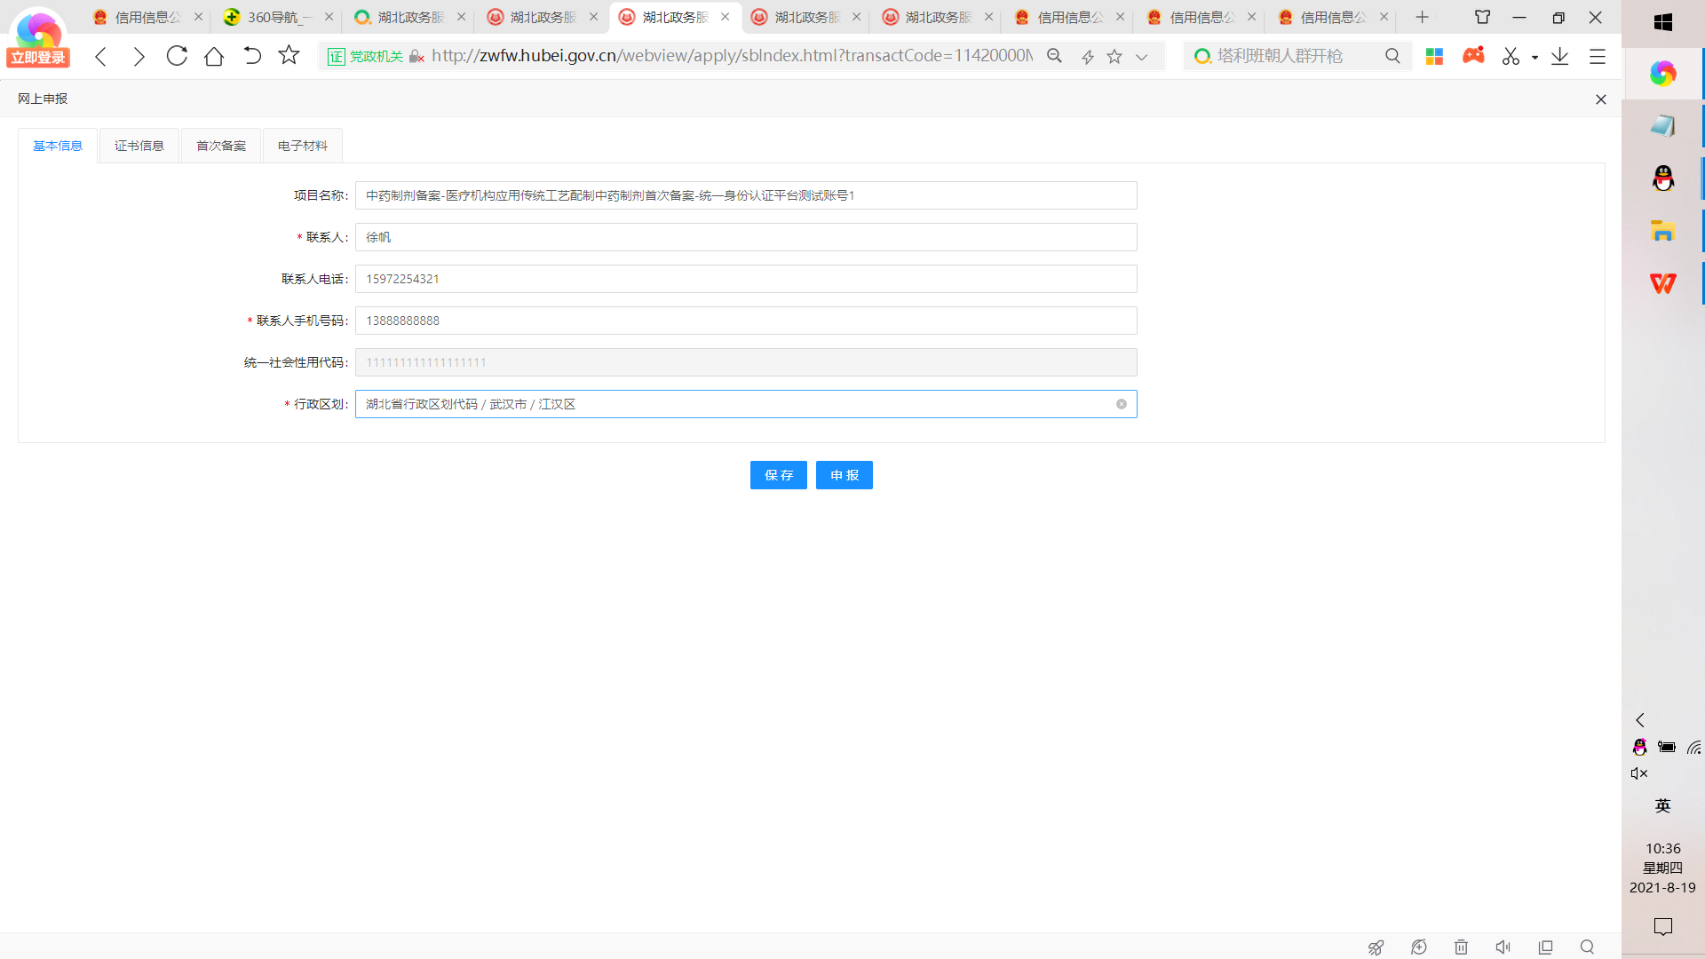The image size is (1705, 959).
Task: Clear the 行政区划 selection with the x icon
Action: [x=1122, y=404]
